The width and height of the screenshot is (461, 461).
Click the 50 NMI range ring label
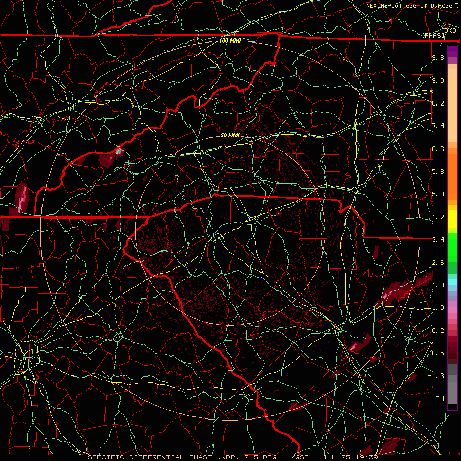(x=230, y=135)
